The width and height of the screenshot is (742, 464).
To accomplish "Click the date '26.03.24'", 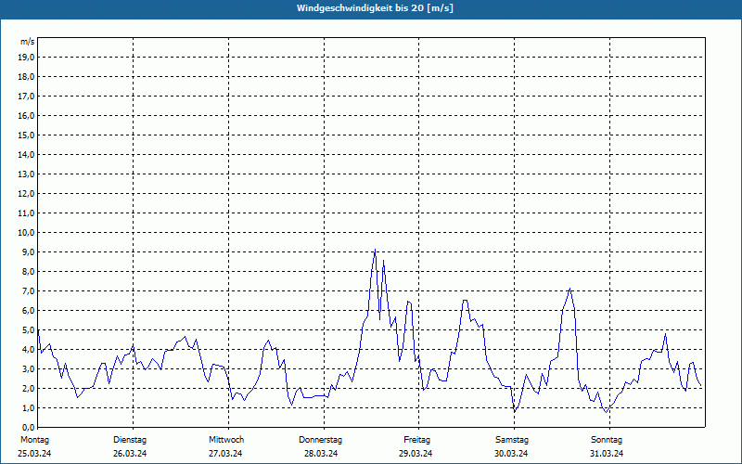I will pos(130,454).
